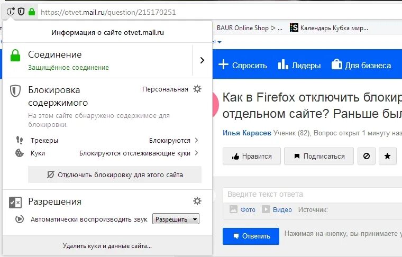Click the star favorite button

click(x=387, y=156)
